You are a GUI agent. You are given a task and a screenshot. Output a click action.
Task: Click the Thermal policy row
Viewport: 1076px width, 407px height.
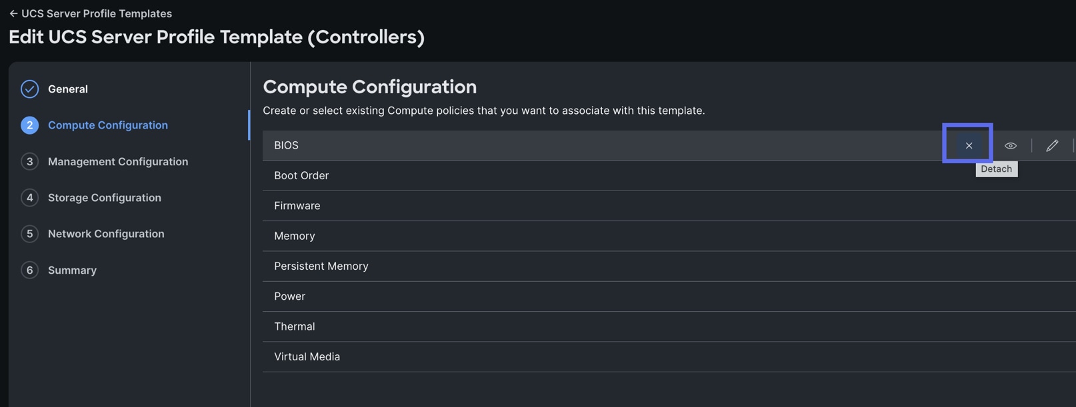467,326
